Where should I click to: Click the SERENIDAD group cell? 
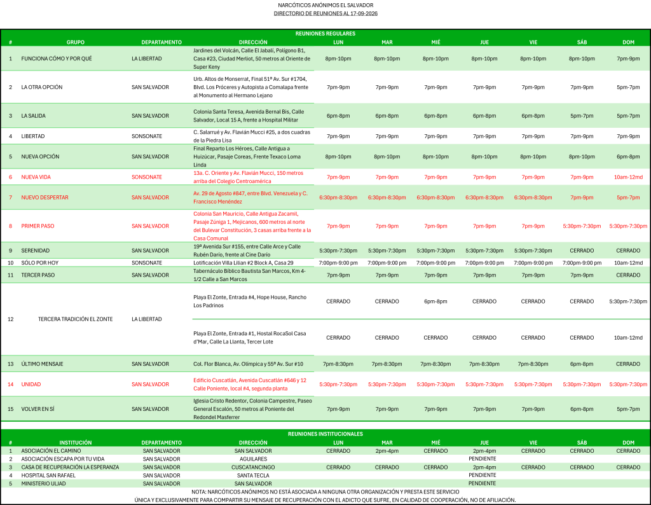36,251
